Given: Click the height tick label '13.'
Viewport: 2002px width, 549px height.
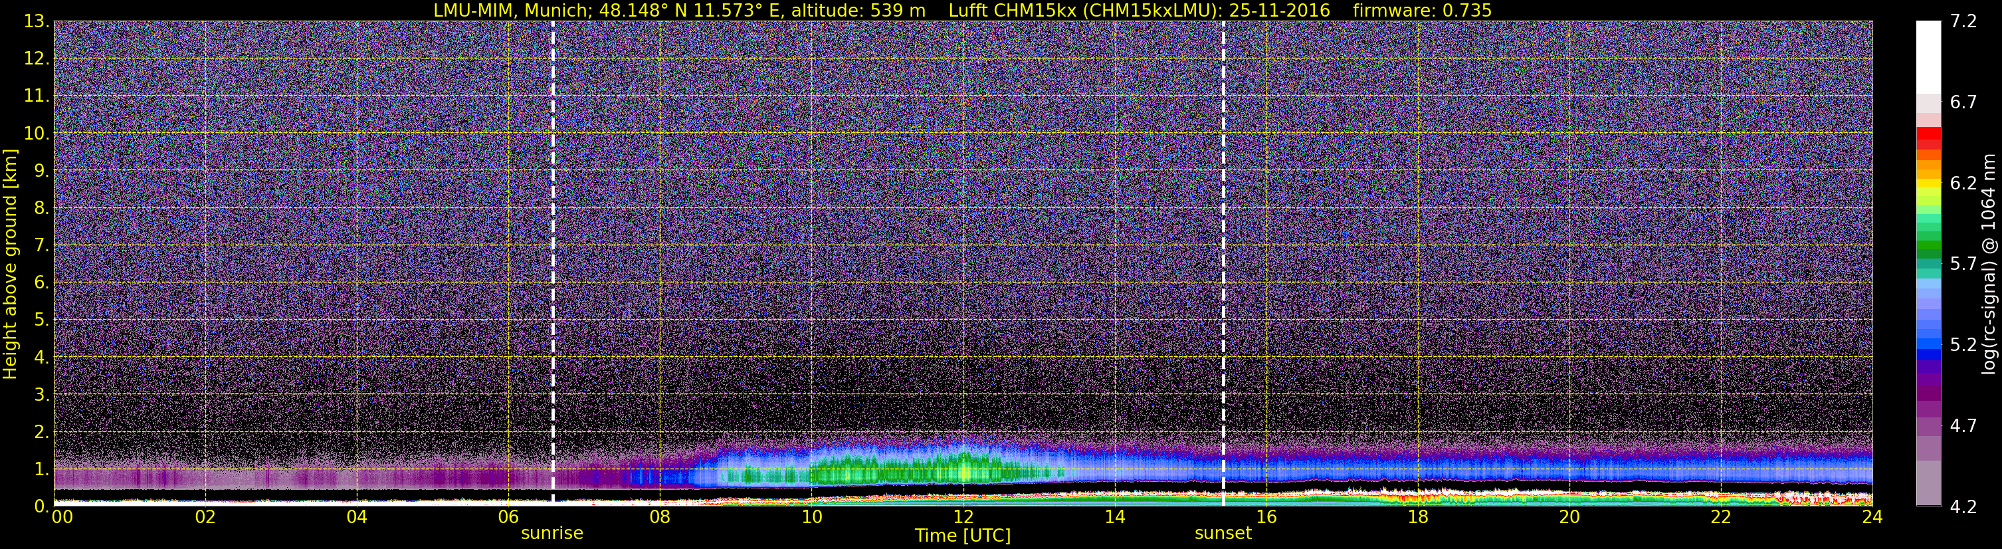Looking at the screenshot, I should [x=37, y=21].
